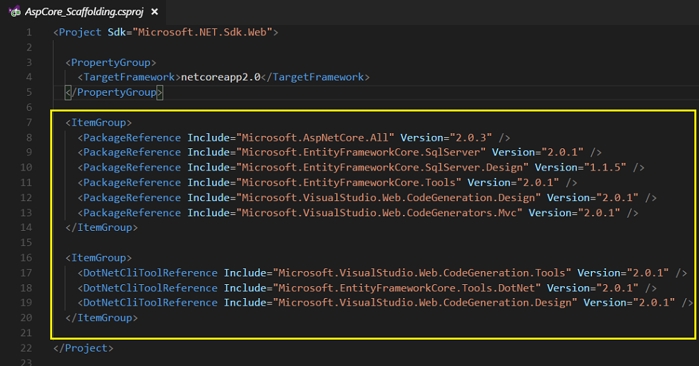Click the closing PropertyGroup tag

point(114,92)
